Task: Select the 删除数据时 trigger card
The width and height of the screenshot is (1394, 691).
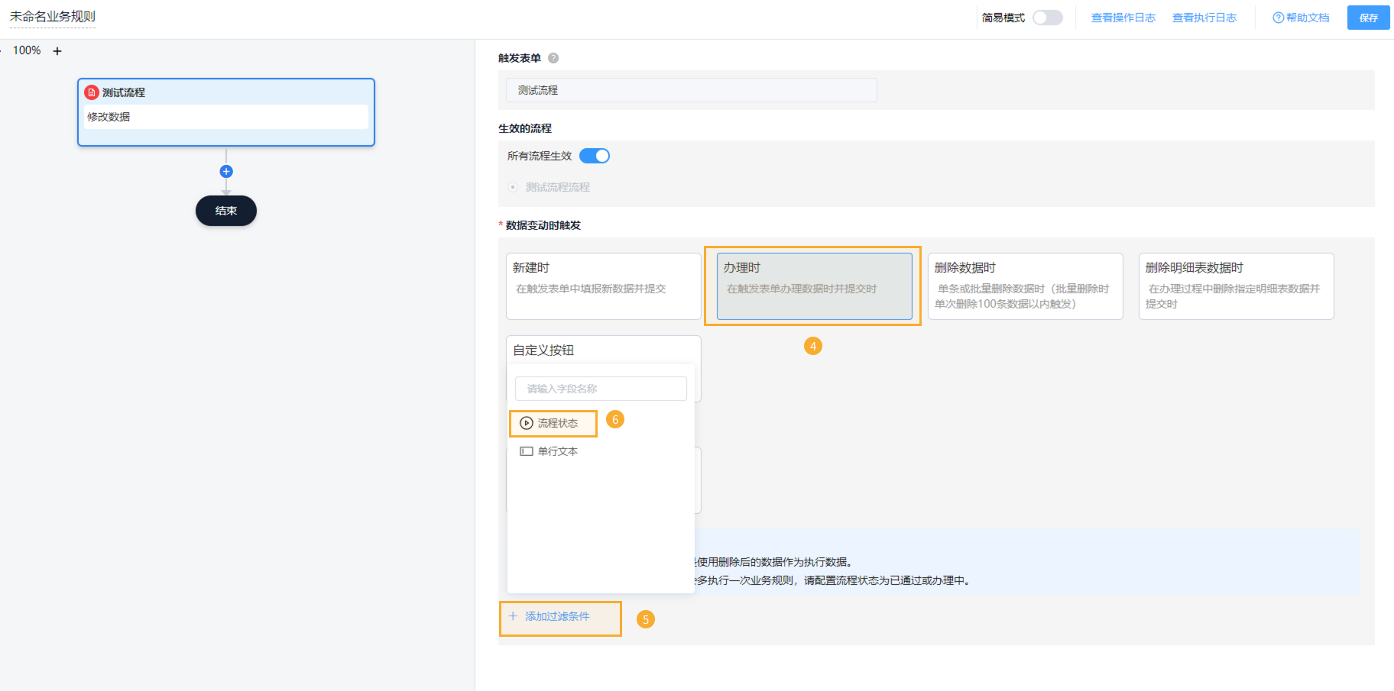Action: click(x=1025, y=286)
